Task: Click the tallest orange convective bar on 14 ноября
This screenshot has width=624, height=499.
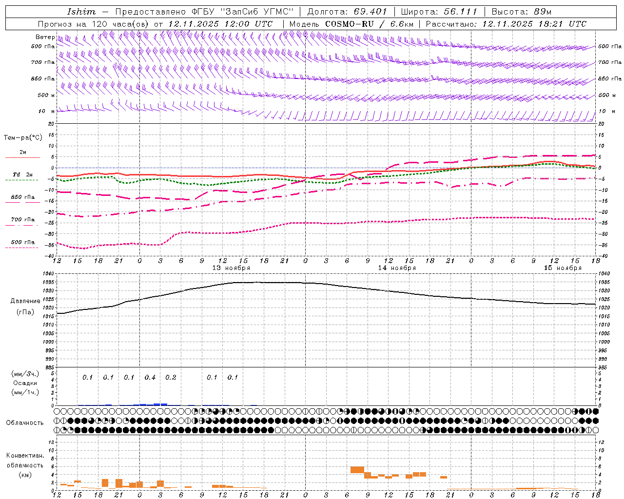Action: point(357,470)
